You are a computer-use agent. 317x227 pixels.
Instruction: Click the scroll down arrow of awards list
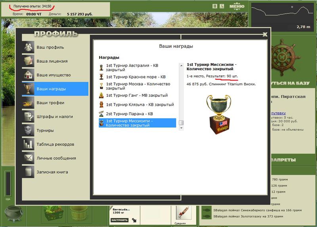pyautogui.click(x=181, y=128)
